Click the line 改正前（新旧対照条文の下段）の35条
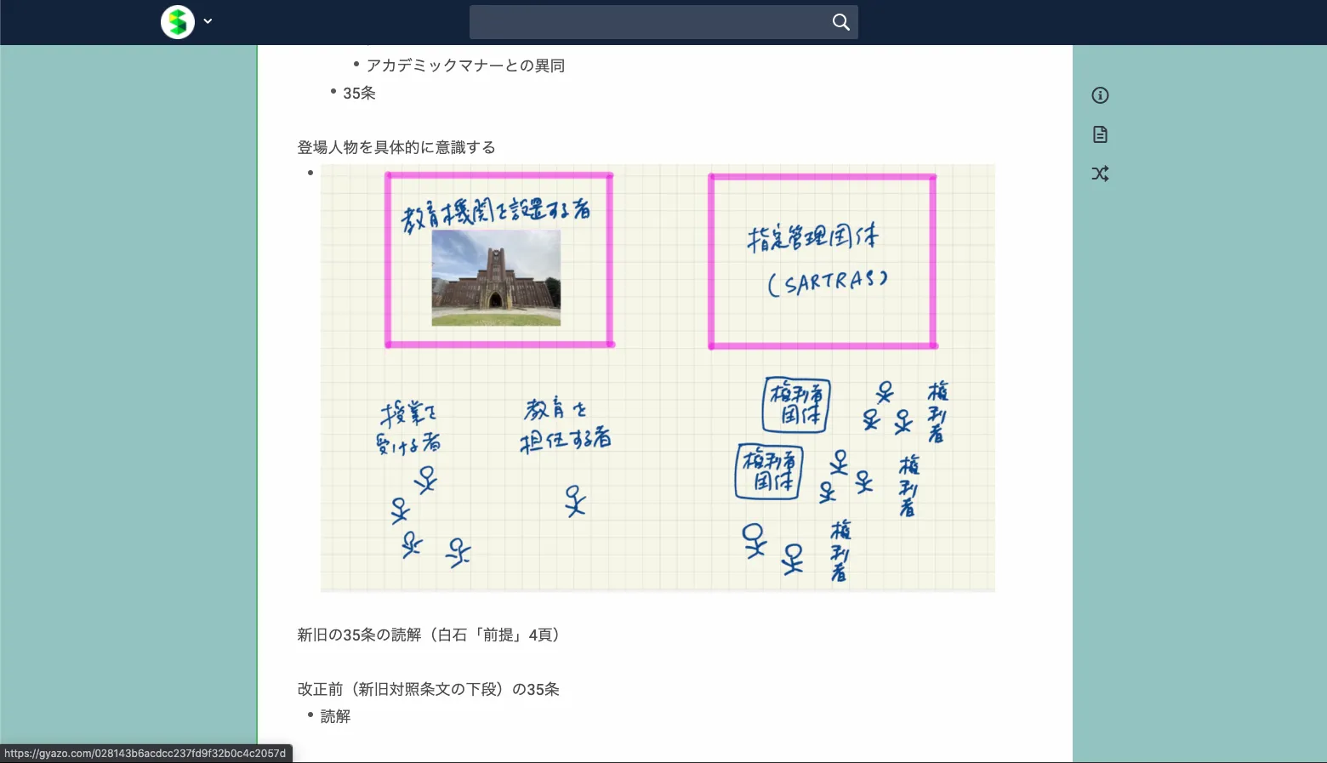This screenshot has height=763, width=1327. pos(428,689)
